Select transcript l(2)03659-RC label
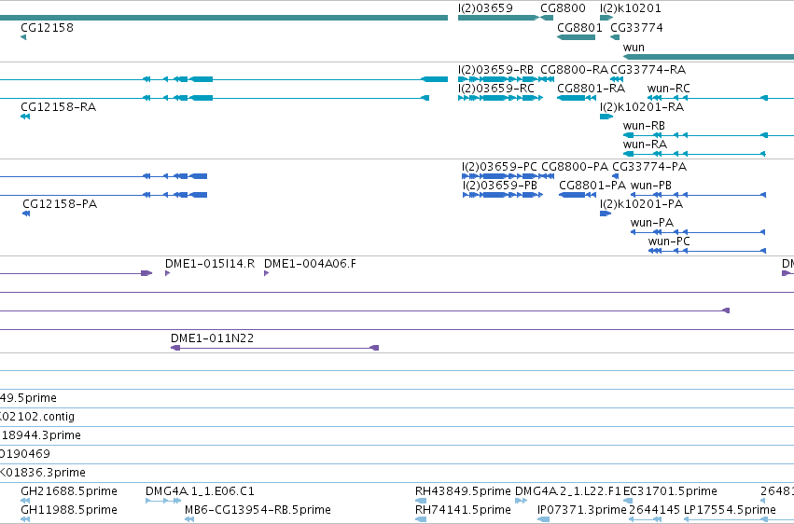Image resolution: width=794 pixels, height=524 pixels. [x=495, y=89]
